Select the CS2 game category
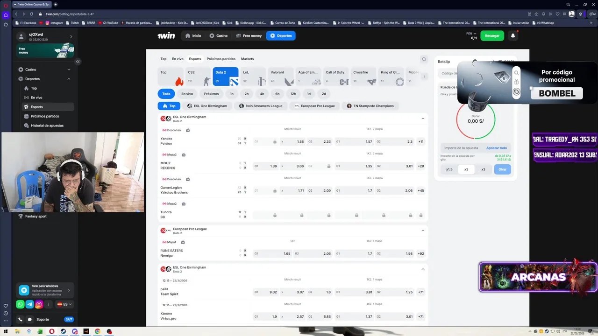The height and width of the screenshot is (336, 598). point(199,77)
